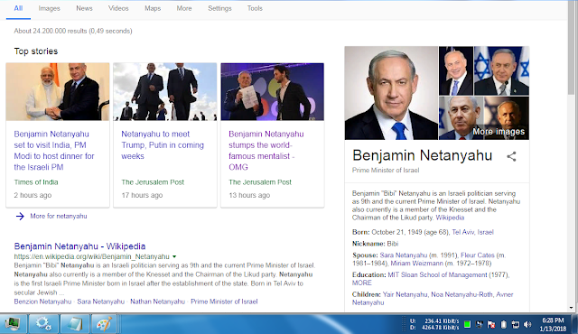Switch to the Images tab
The image size is (578, 334).
(49, 8)
